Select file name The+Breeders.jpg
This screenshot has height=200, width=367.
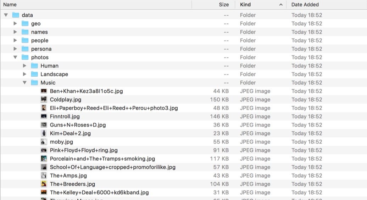pos(73,184)
